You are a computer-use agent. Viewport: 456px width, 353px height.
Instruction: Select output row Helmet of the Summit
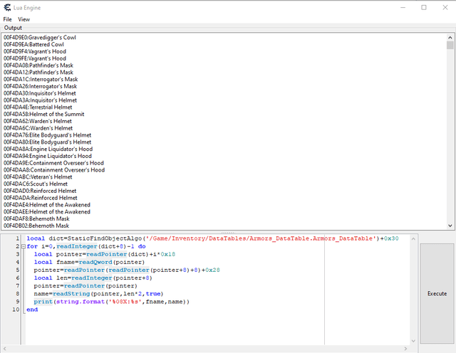click(x=43, y=114)
